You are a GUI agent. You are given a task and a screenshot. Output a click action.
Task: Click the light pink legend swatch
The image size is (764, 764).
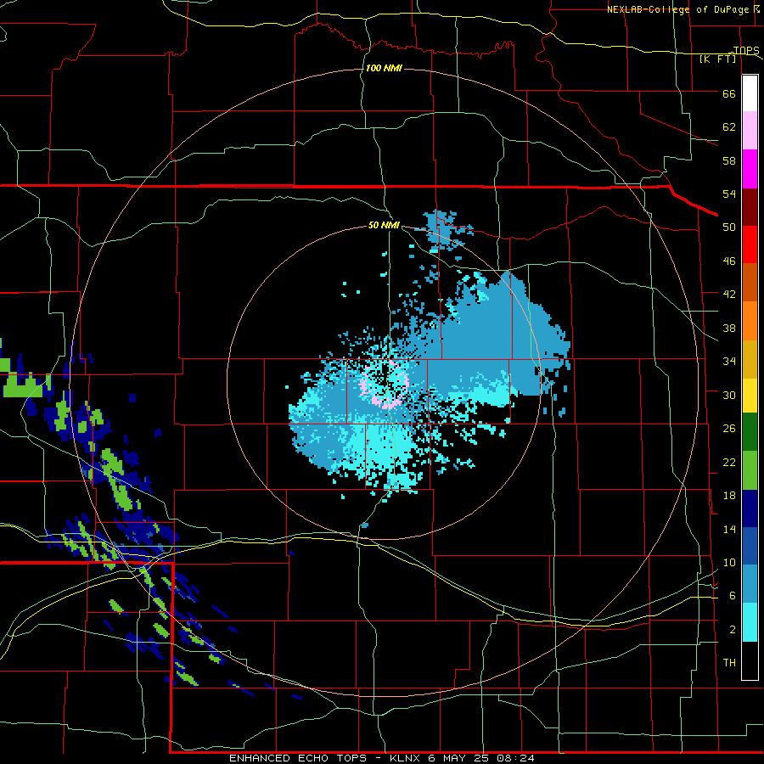click(750, 131)
